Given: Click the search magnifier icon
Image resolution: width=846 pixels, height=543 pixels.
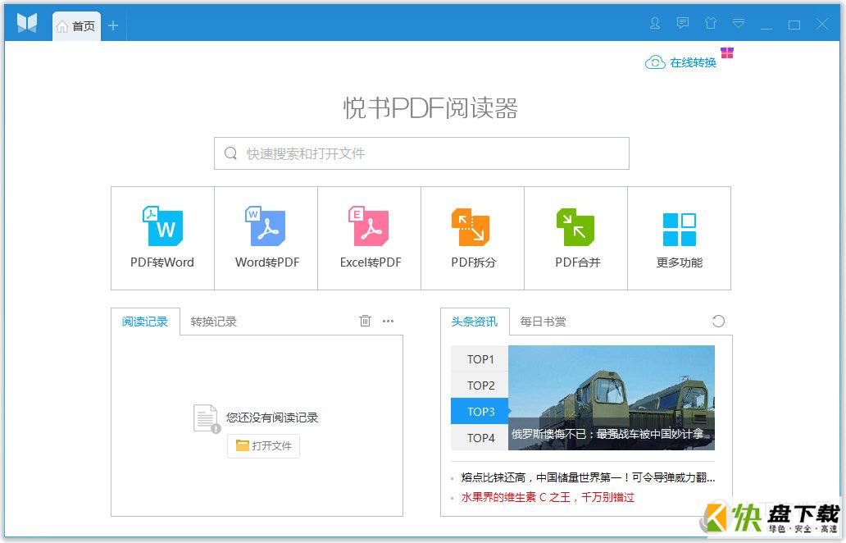Looking at the screenshot, I should (x=230, y=153).
